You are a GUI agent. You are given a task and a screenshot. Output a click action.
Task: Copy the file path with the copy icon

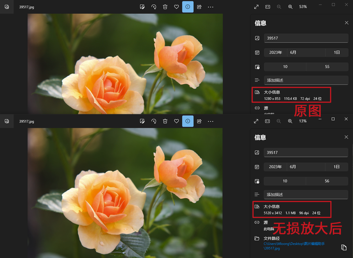point(344,247)
